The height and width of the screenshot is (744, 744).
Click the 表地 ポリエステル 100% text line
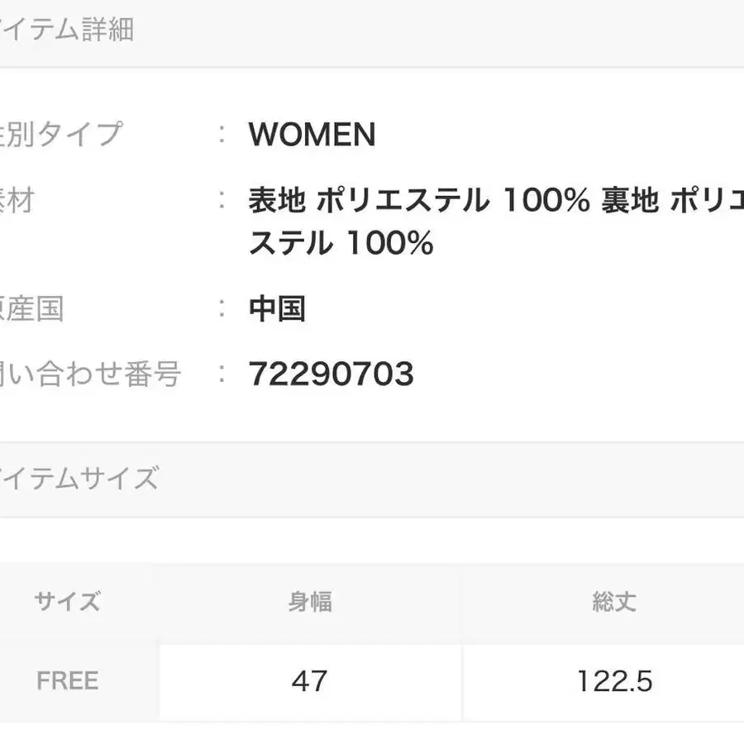[496, 201]
